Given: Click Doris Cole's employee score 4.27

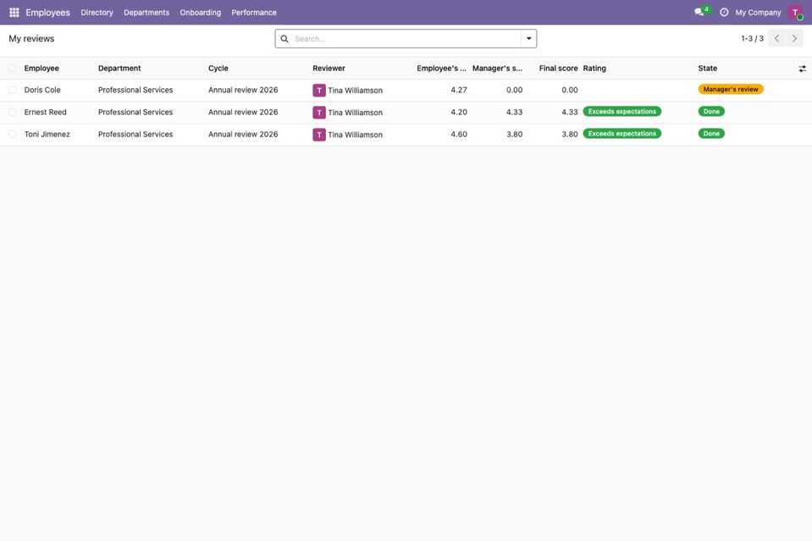Looking at the screenshot, I should click(459, 90).
